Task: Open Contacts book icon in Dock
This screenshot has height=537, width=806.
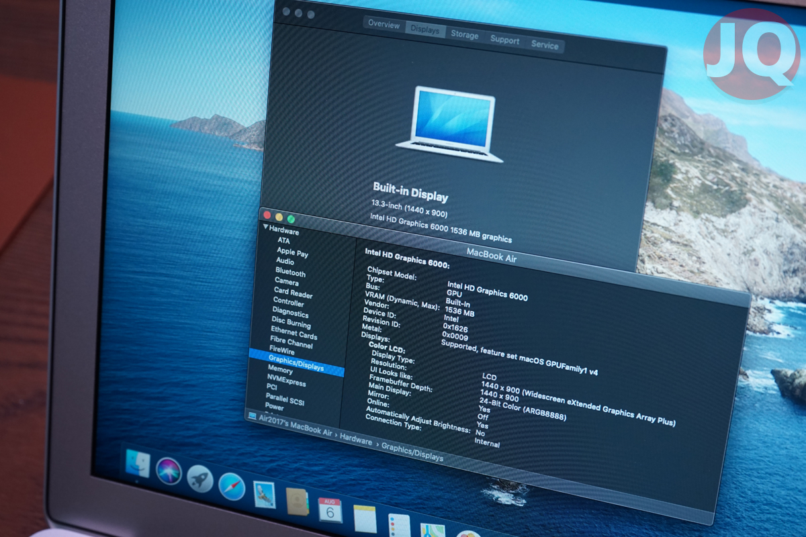Action: pyautogui.click(x=297, y=502)
